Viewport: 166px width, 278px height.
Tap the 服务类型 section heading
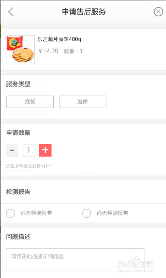coord(18,84)
